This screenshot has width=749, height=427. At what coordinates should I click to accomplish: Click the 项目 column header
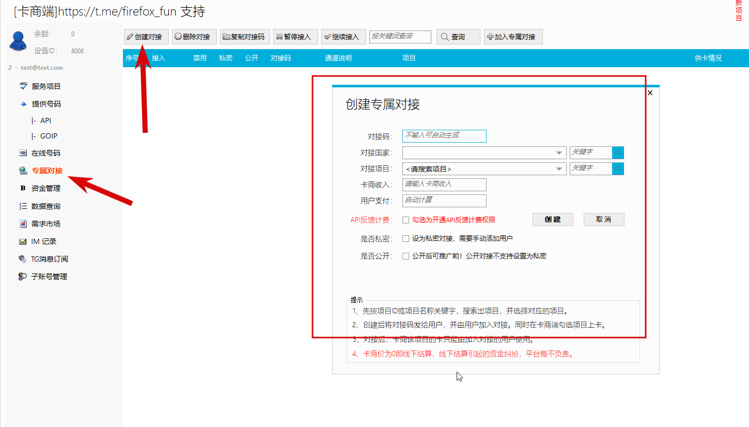click(x=409, y=58)
